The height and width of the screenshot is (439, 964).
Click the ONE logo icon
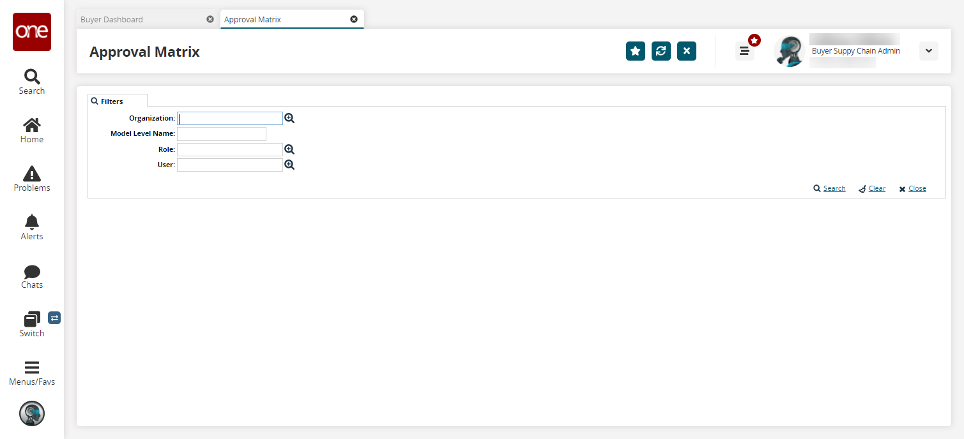[x=32, y=32]
